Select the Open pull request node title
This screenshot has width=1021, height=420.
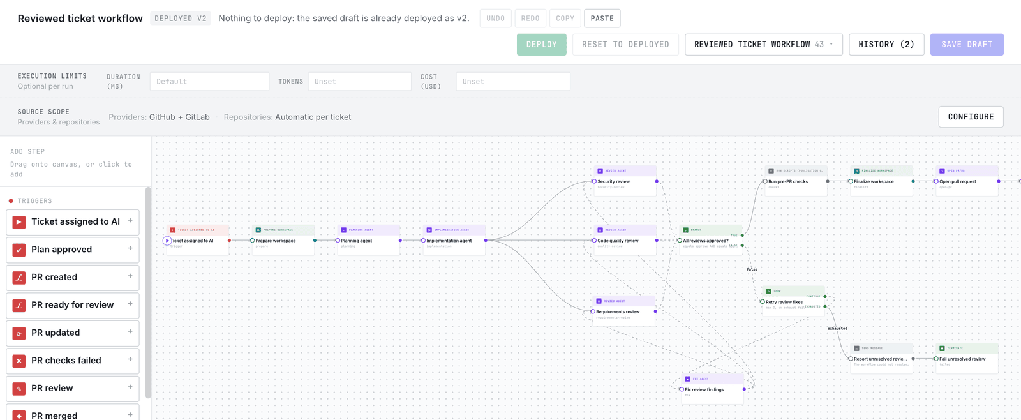click(x=958, y=181)
